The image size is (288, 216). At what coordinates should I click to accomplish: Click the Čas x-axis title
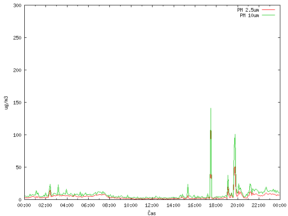(152, 213)
